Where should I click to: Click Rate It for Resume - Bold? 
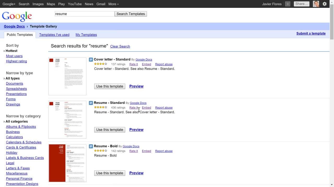coord(134,151)
